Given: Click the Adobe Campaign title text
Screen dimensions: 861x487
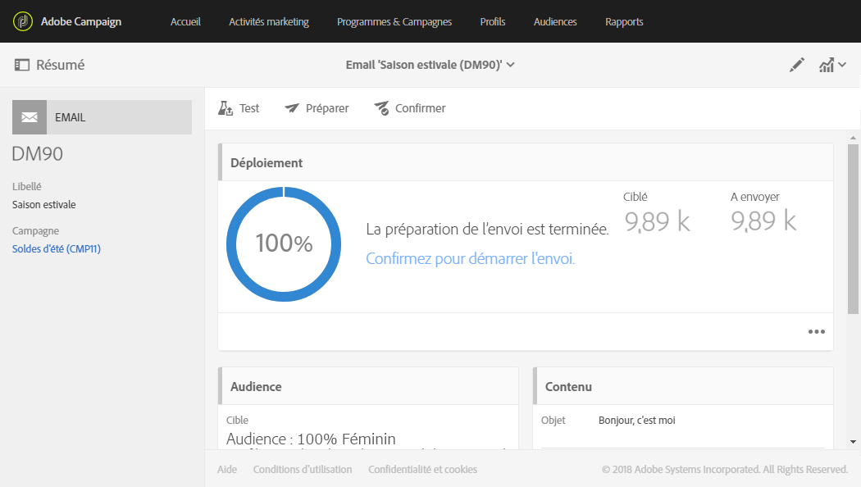Looking at the screenshot, I should pyautogui.click(x=81, y=22).
